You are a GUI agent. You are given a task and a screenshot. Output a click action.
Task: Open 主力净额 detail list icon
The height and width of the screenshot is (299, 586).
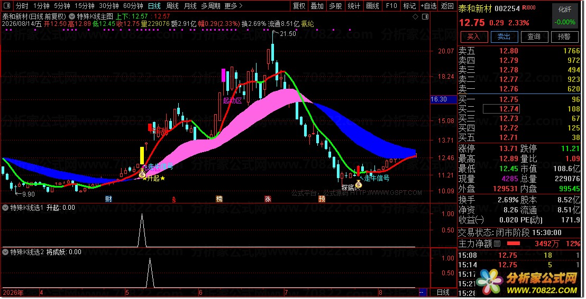(497, 244)
